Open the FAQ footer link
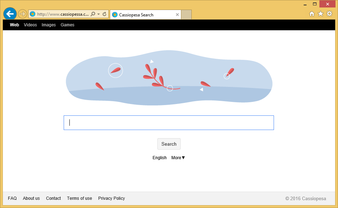 tap(12, 198)
